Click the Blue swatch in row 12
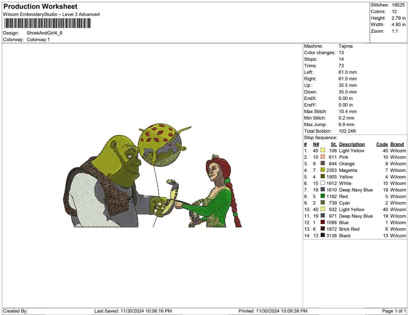 pos(323,222)
